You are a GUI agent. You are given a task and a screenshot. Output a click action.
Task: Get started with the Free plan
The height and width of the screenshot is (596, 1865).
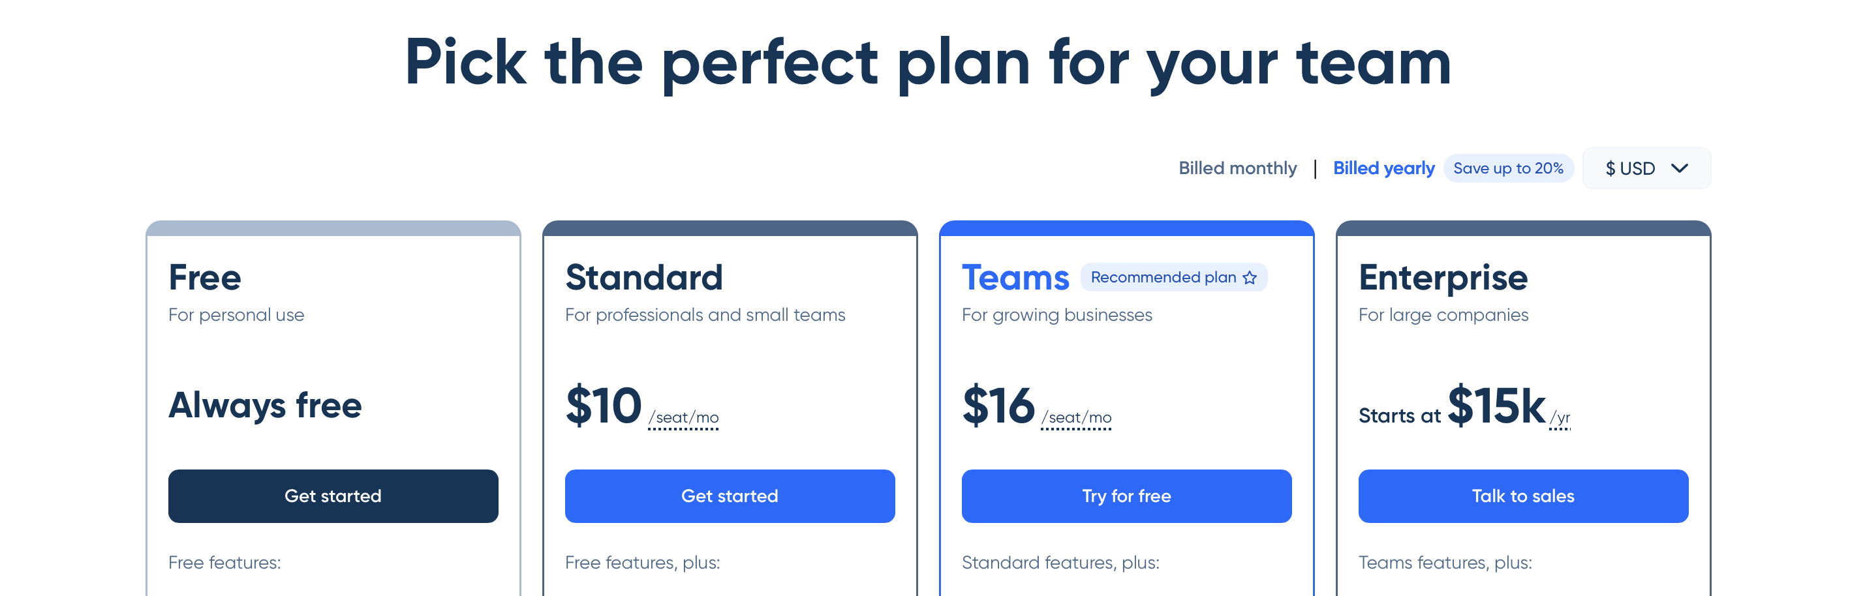(333, 496)
